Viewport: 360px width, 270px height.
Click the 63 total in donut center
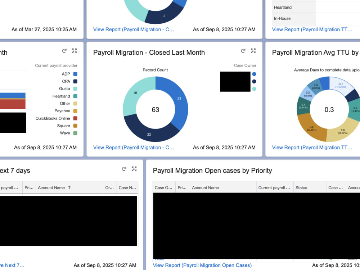(x=156, y=109)
